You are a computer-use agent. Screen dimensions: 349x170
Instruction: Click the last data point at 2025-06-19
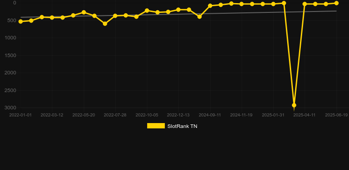(336, 3)
